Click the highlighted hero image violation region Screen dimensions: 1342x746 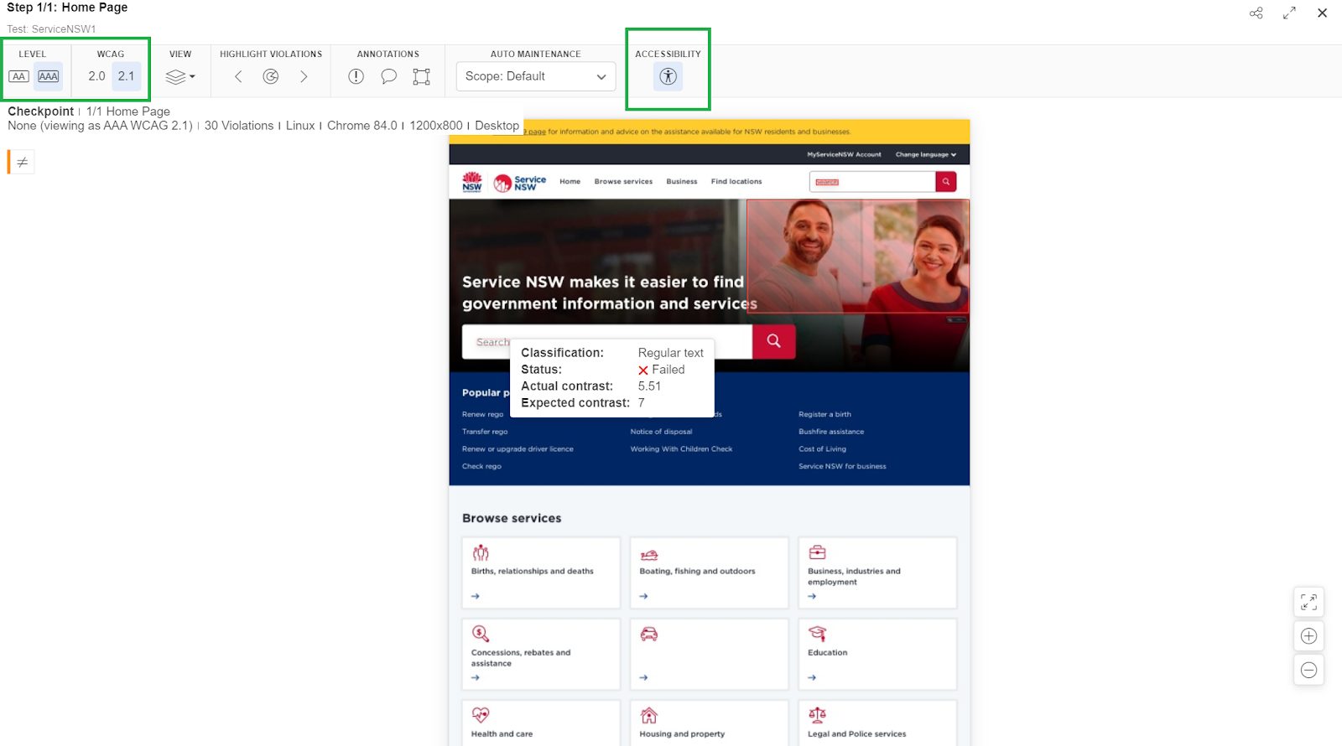(857, 256)
